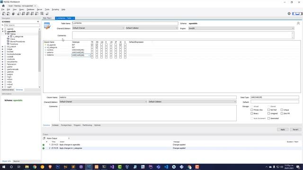
Task: Enable the Primary Key checkbox in column details
Action: [252, 110]
